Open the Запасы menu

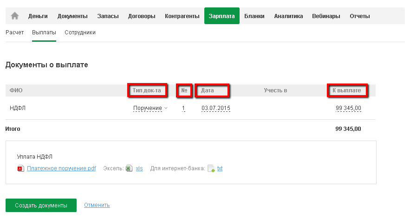click(x=108, y=16)
